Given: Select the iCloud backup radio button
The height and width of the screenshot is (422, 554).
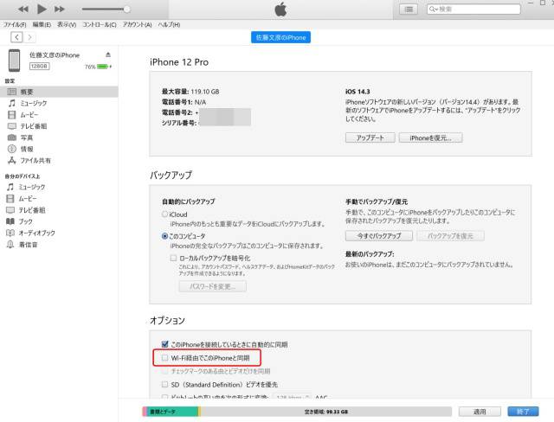Looking at the screenshot, I should coord(164,214).
